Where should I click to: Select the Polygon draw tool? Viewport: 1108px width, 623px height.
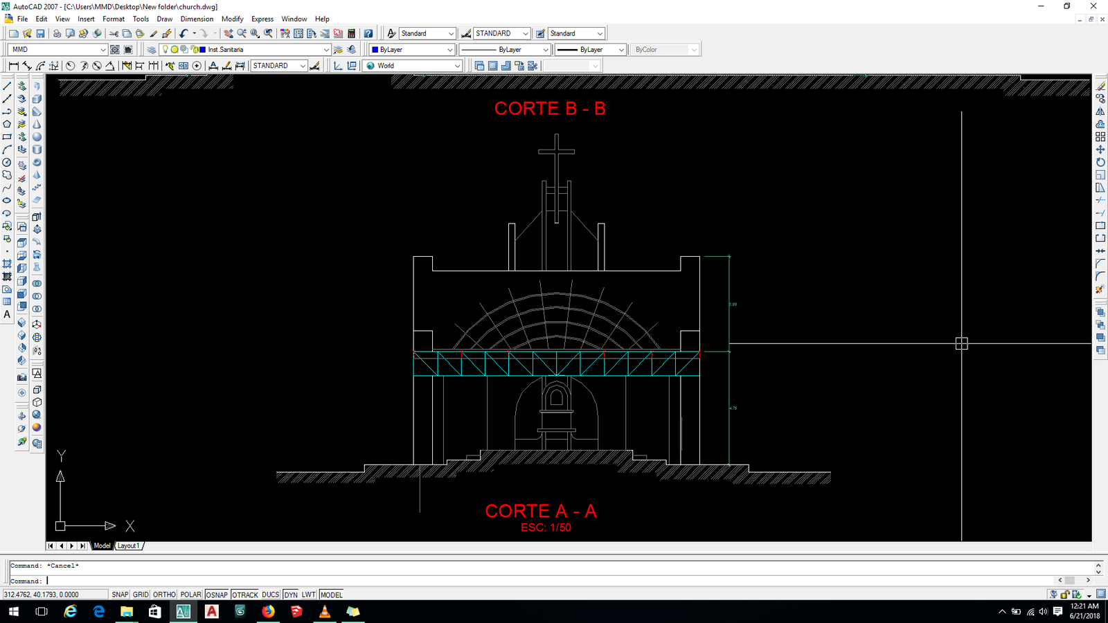(7, 125)
